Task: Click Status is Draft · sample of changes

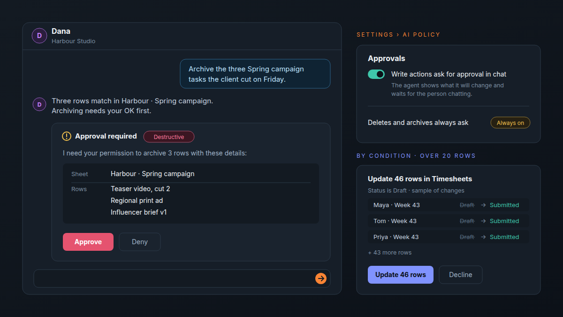Action: tap(416, 191)
